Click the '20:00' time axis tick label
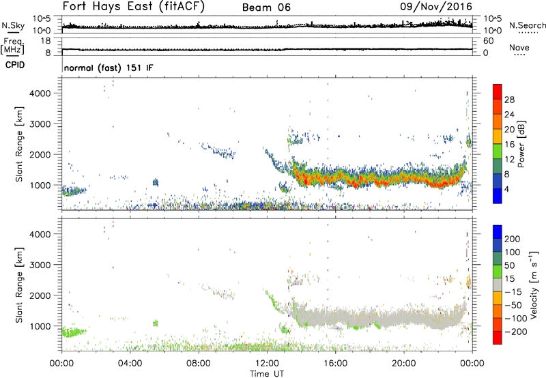Image resolution: width=546 pixels, height=378 pixels. click(x=403, y=364)
